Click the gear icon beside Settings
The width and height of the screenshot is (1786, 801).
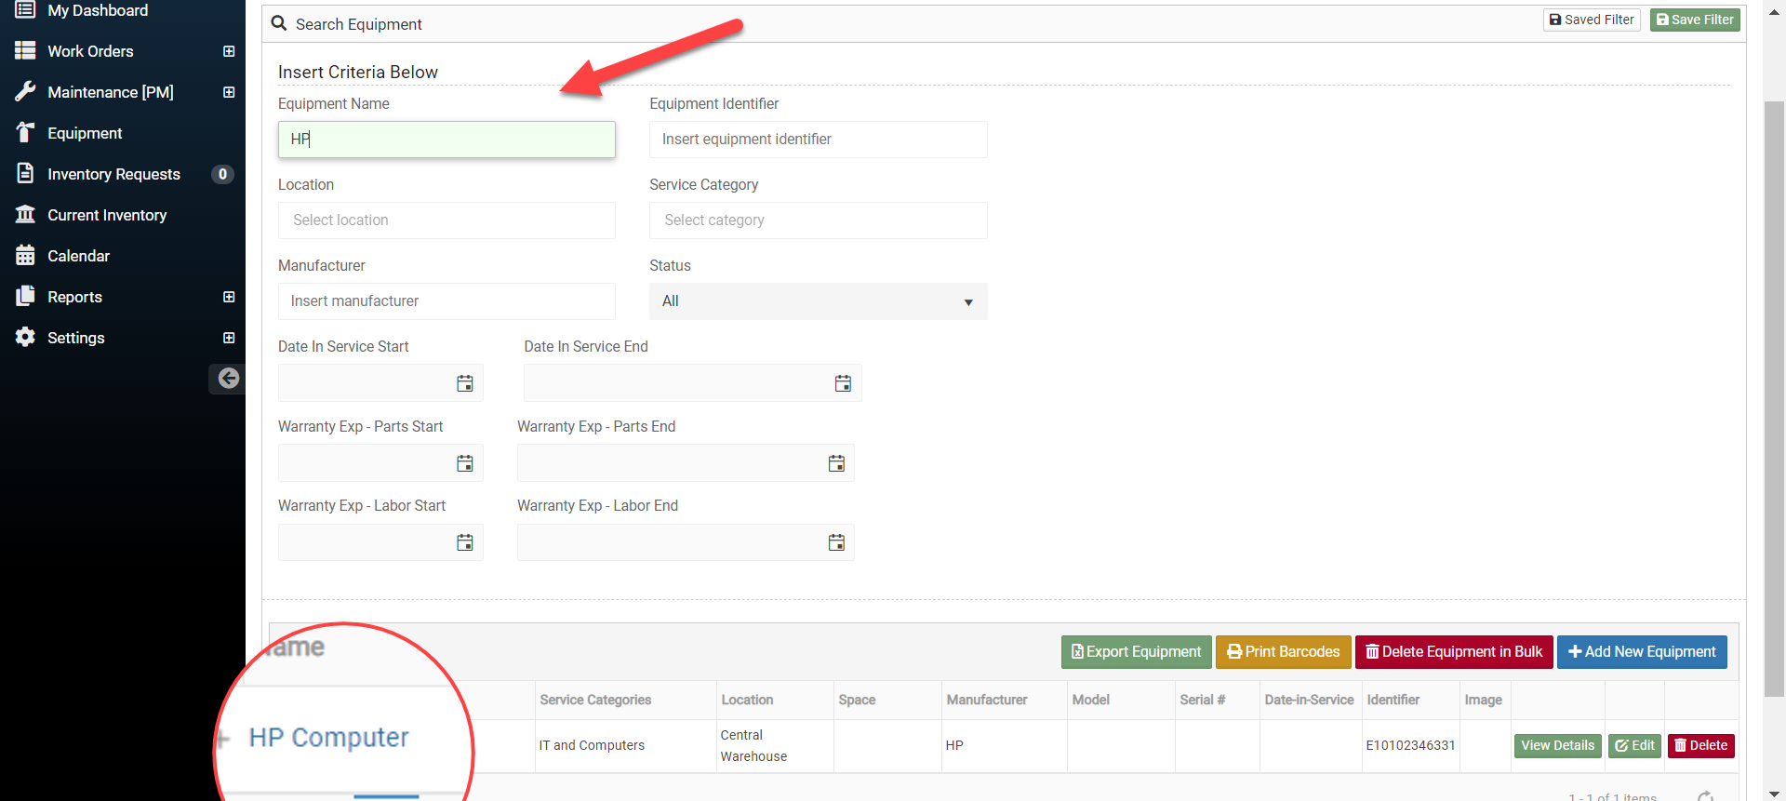click(x=25, y=337)
